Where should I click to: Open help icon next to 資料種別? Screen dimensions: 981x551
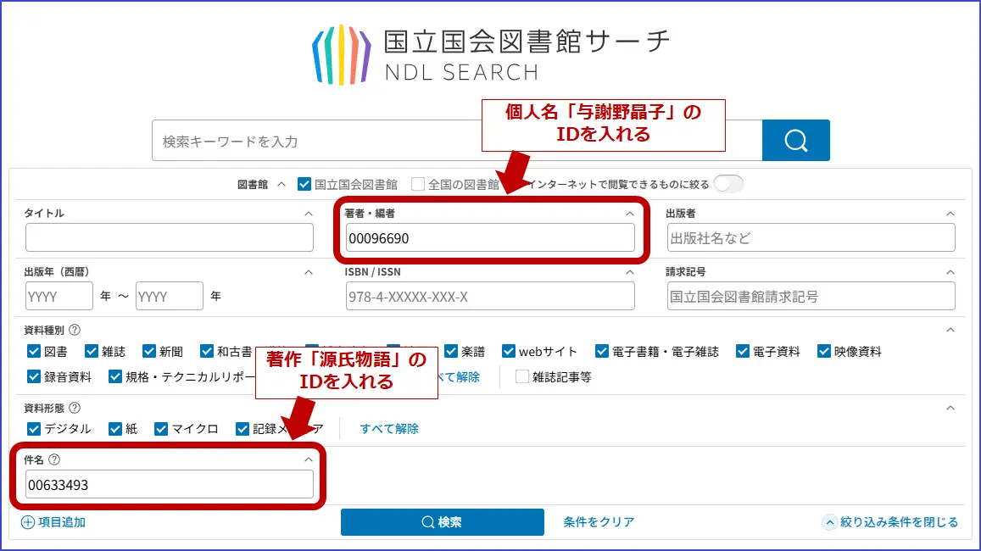[75, 330]
